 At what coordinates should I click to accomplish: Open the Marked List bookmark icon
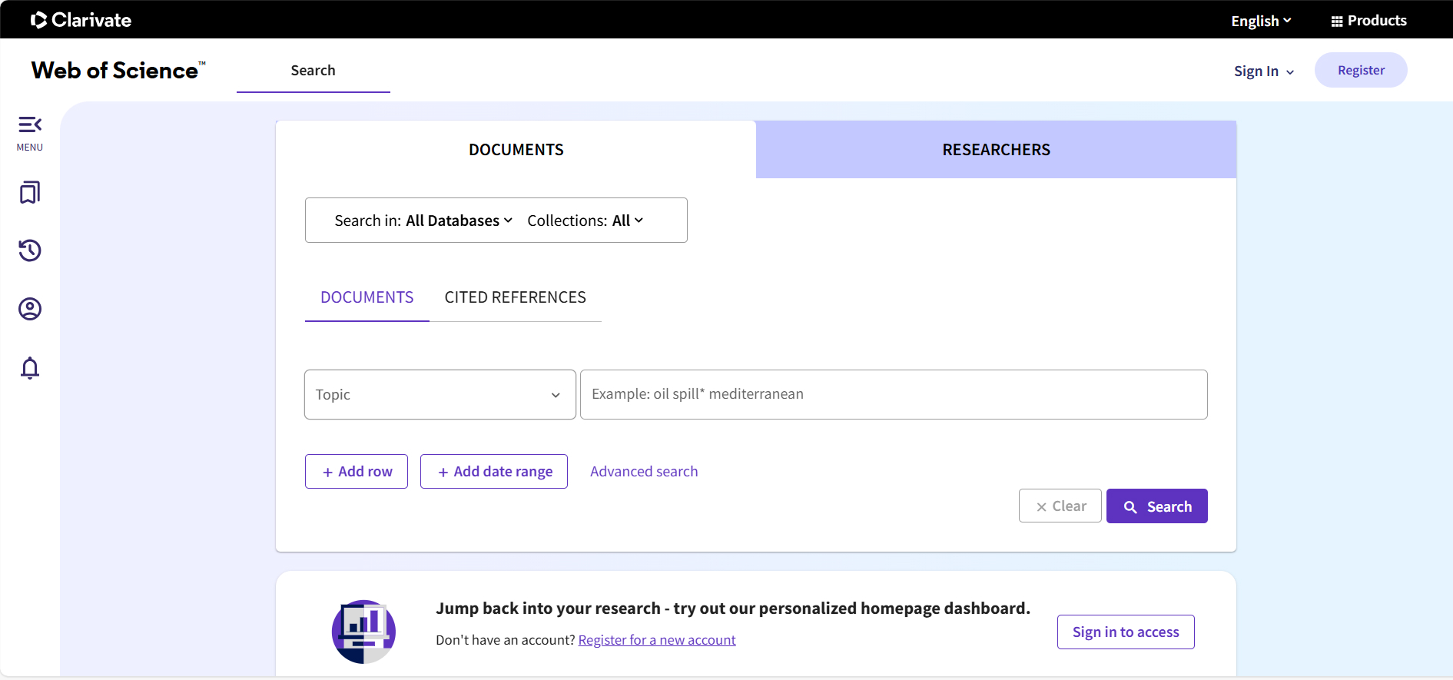(x=30, y=192)
